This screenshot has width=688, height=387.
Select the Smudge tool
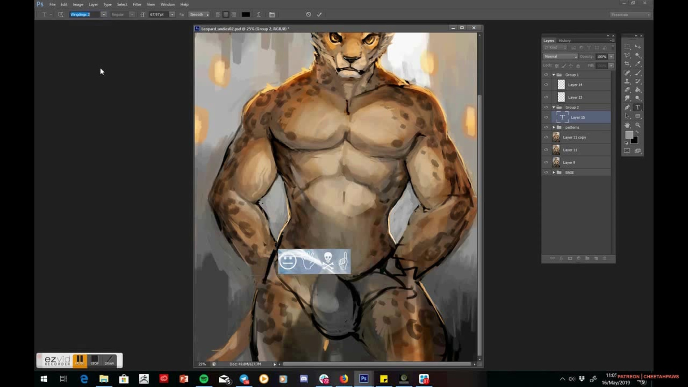pyautogui.click(x=627, y=98)
